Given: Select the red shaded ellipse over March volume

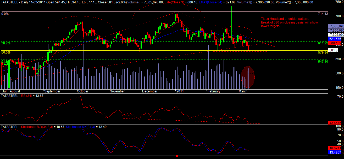Looking at the screenshot, I should pyautogui.click(x=248, y=77).
